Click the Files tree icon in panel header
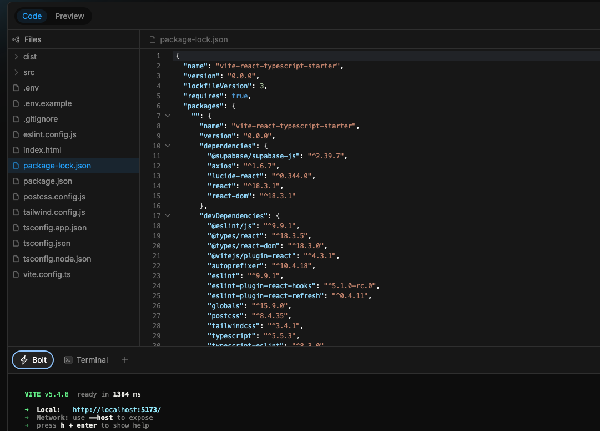Image resolution: width=600 pixels, height=431 pixels. tap(16, 39)
